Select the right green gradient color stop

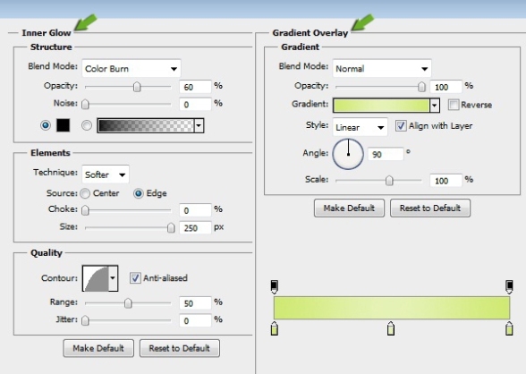(x=509, y=328)
